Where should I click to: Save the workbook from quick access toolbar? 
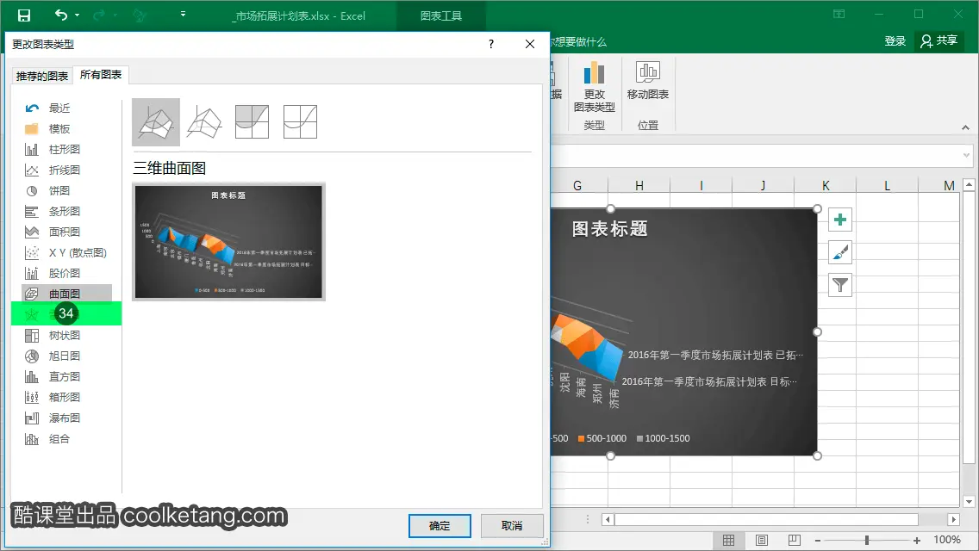24,15
